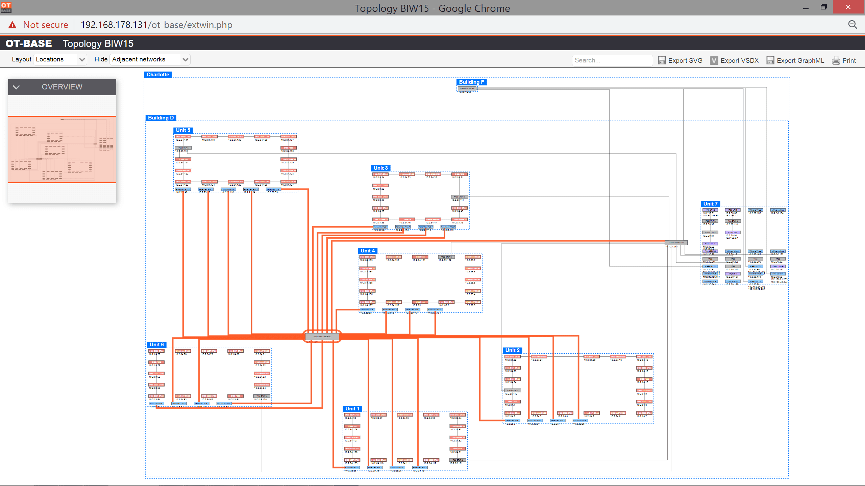Click VMware Virtual node at 10.2.30.164
Screen dimensions: 865x486
coord(778,210)
